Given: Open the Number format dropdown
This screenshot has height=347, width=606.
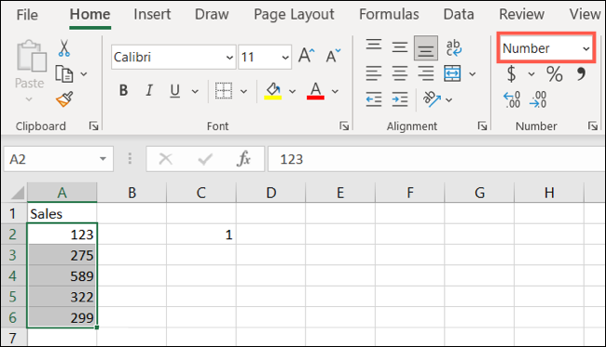Looking at the screenshot, I should 586,48.
